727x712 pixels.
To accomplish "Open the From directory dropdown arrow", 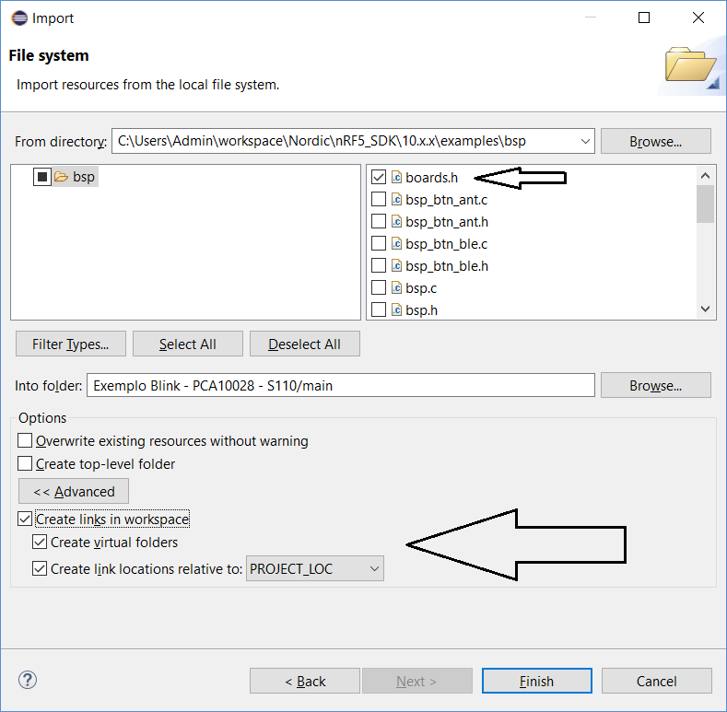I will (x=585, y=141).
